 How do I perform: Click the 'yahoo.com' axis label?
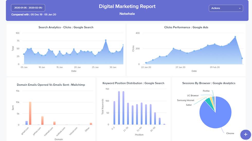point(37,131)
